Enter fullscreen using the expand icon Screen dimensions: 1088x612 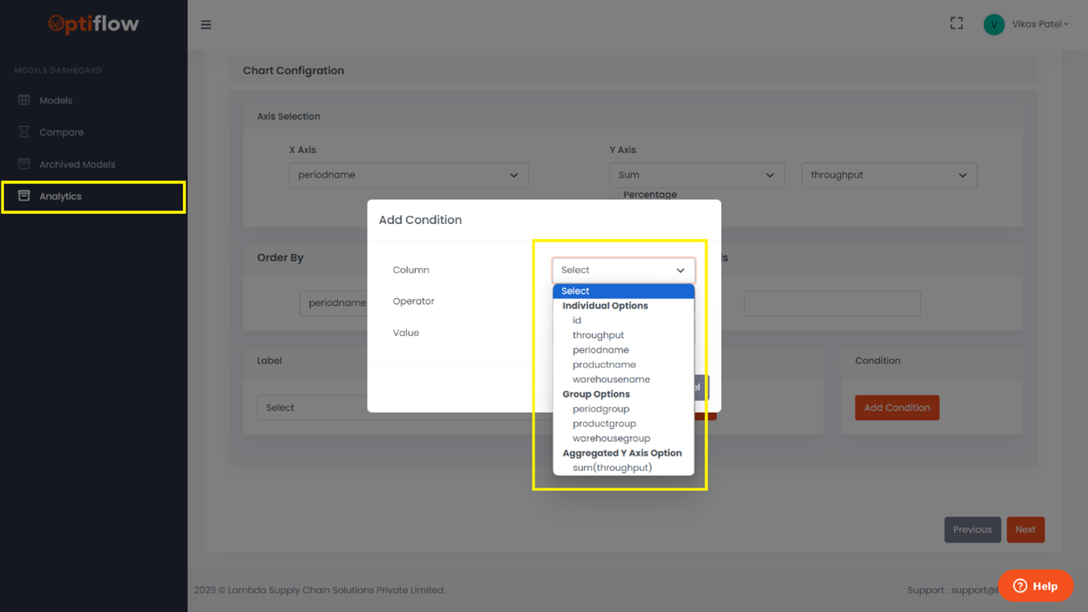(x=956, y=23)
